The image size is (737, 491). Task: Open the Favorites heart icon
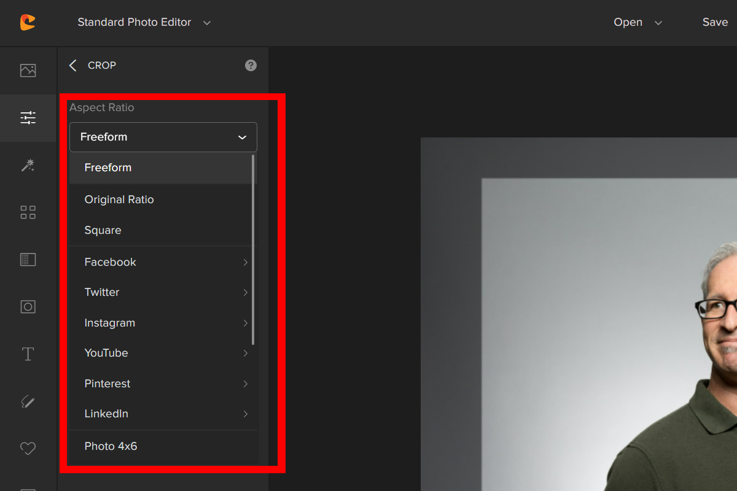pos(28,449)
